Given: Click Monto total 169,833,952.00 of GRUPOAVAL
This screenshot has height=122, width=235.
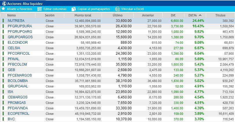Looking at the screenshot, I should [x=90, y=86].
